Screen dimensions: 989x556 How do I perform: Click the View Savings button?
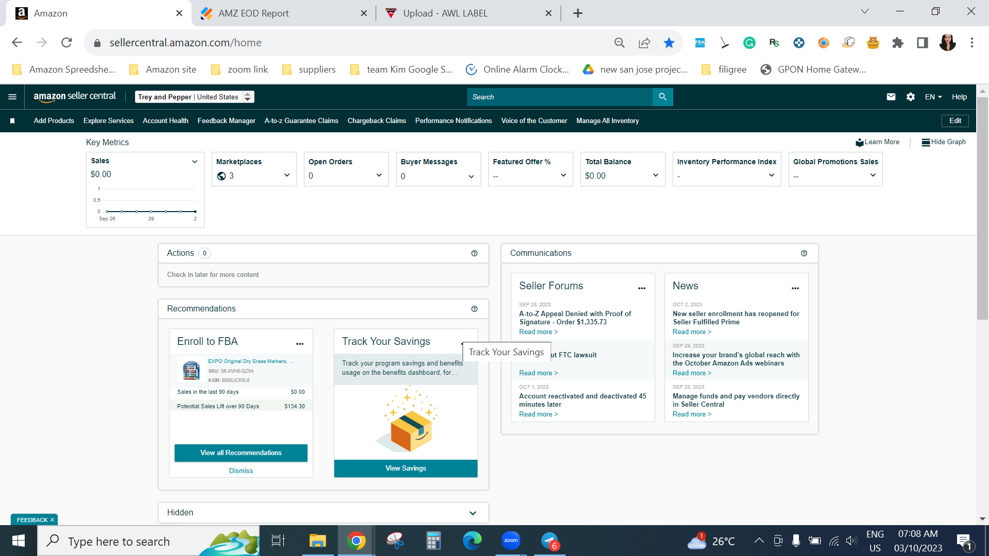point(406,468)
